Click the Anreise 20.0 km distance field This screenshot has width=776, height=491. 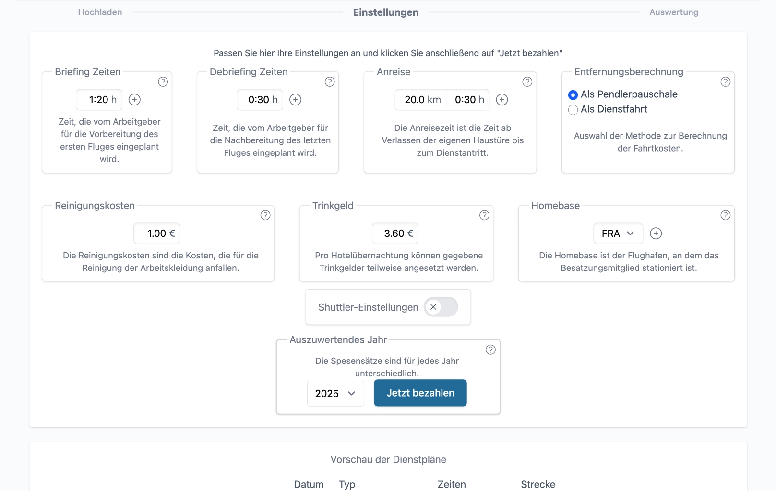coord(421,100)
